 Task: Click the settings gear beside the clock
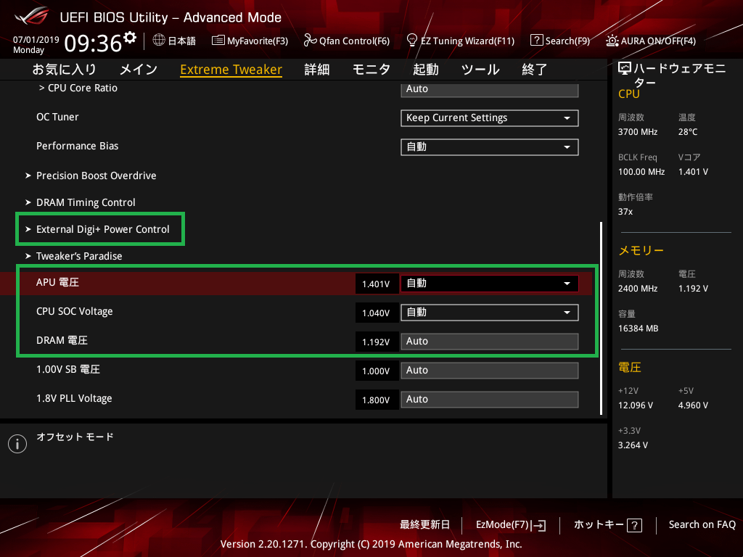[130, 38]
